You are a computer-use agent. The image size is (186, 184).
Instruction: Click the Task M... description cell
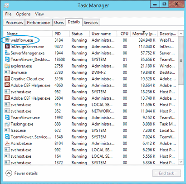coord(168,124)
